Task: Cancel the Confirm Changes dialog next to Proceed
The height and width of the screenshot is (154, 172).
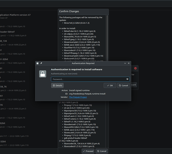Action: (x=102, y=151)
